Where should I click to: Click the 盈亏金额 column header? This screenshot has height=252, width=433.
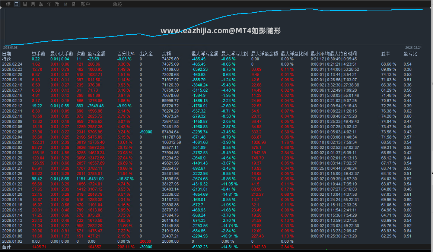(x=96, y=54)
